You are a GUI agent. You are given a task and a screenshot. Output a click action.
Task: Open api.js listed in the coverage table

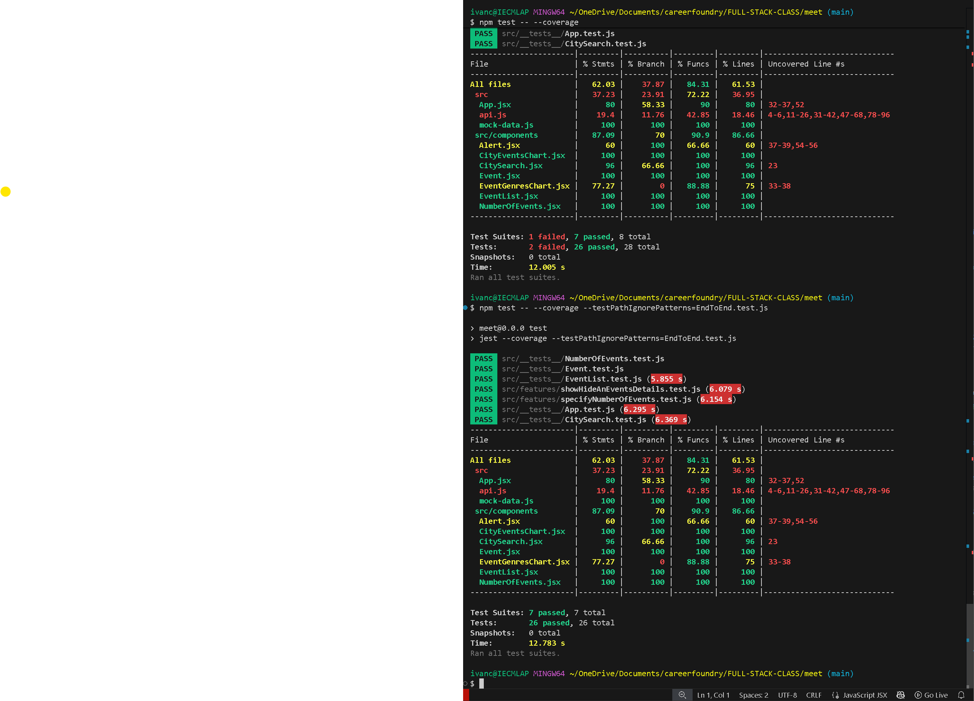pyautogui.click(x=492, y=115)
